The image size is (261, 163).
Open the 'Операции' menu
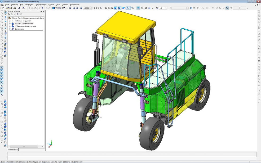(29, 4)
